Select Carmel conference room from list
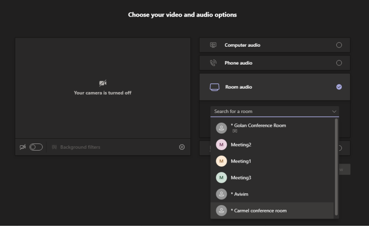 click(259, 211)
